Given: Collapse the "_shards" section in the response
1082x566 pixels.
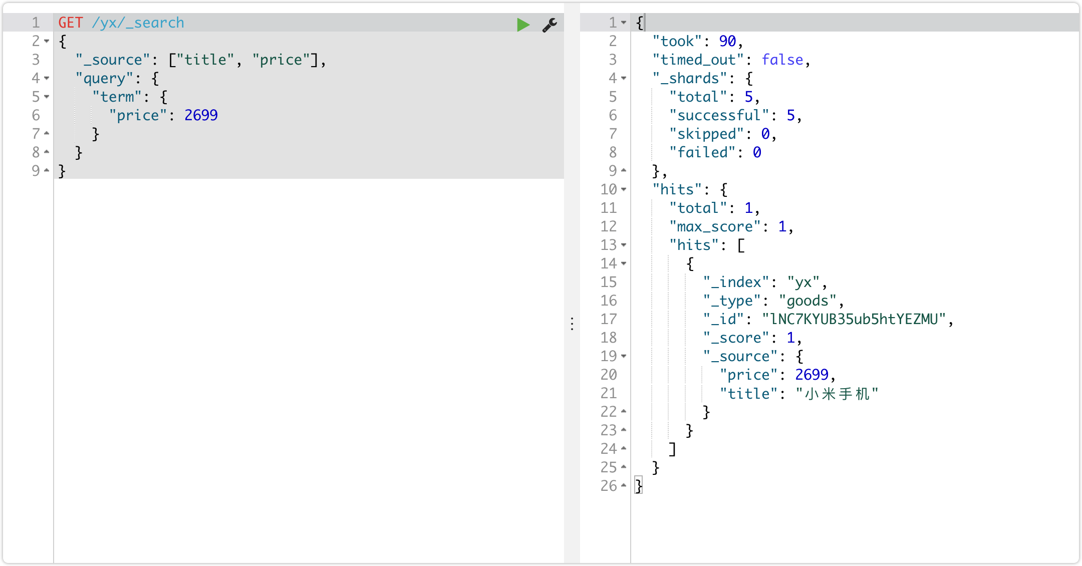Looking at the screenshot, I should tap(623, 78).
